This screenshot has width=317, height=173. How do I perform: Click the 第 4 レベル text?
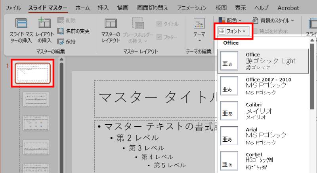[157, 157]
